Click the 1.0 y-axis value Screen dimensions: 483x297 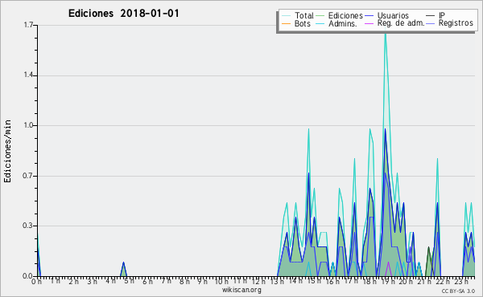coord(28,125)
